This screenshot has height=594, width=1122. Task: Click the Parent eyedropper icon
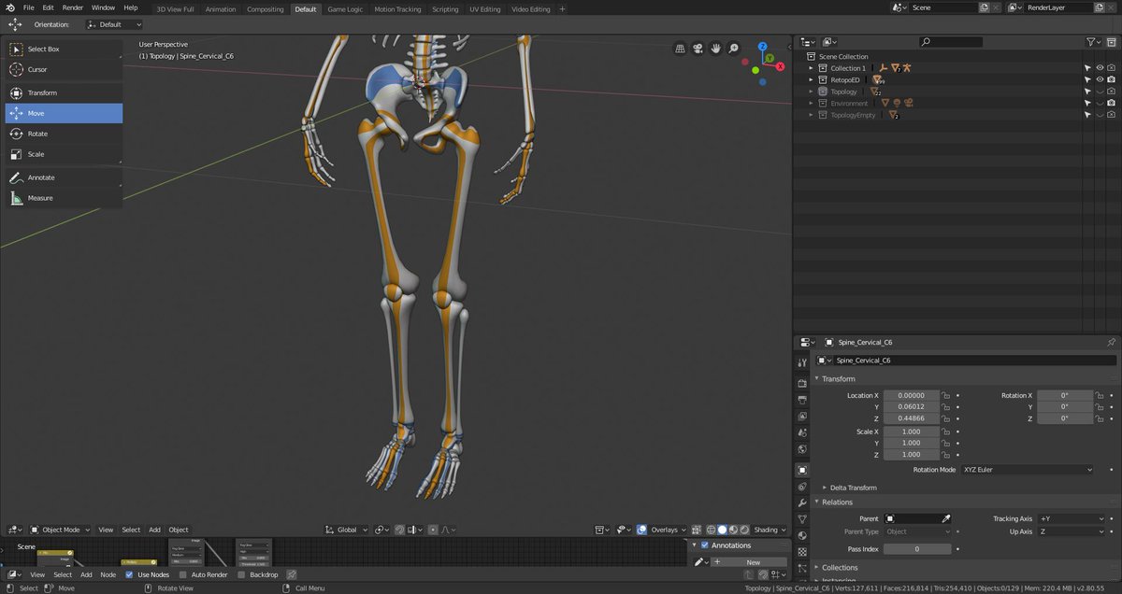(x=945, y=518)
